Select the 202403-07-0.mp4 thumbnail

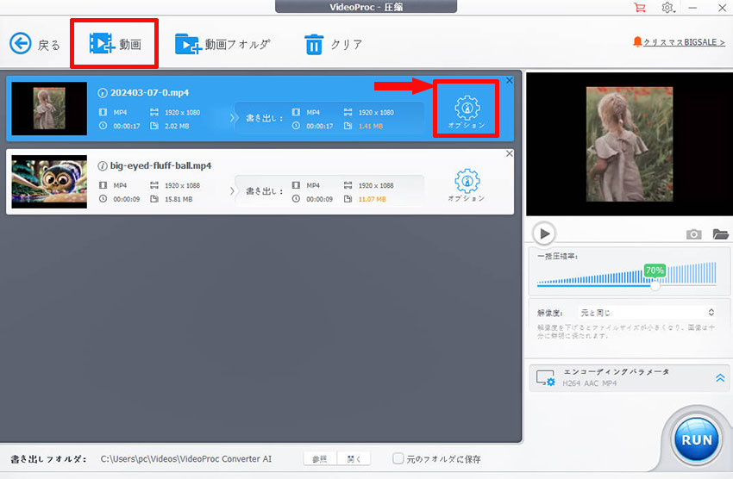point(49,109)
